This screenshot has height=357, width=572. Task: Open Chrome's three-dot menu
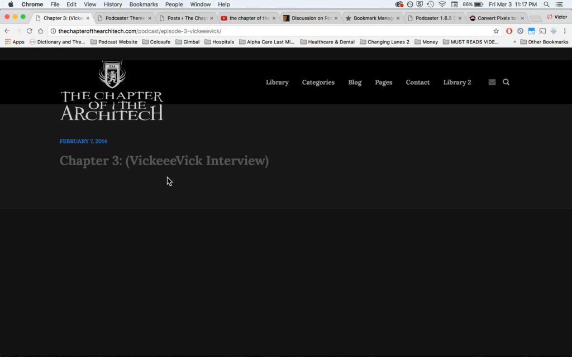coord(565,31)
